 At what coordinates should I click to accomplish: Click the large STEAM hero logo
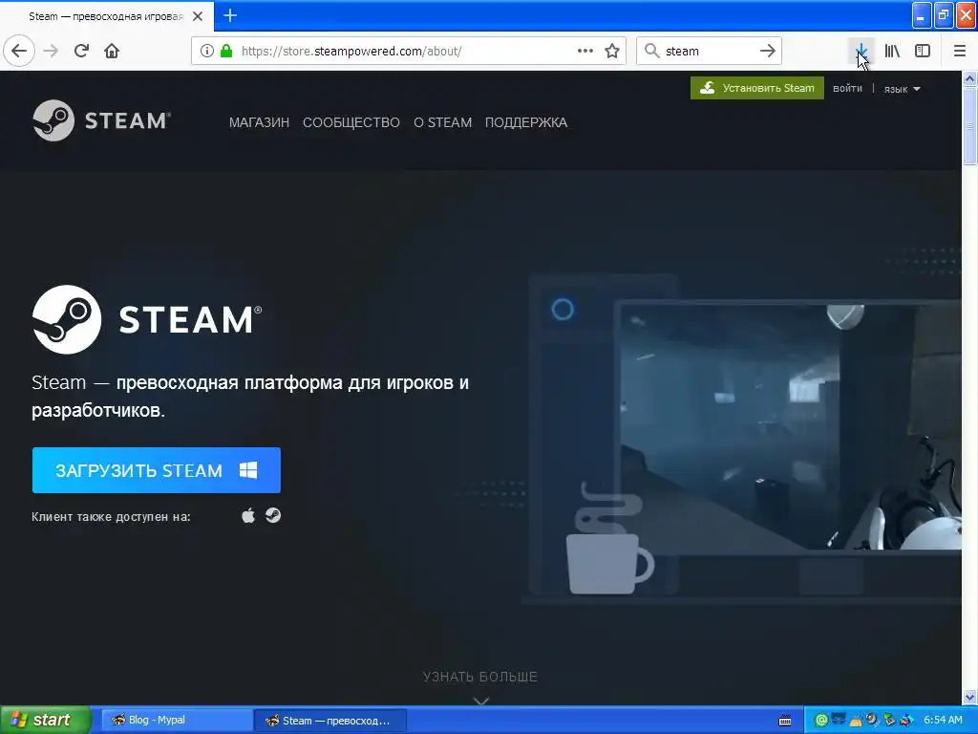(147, 319)
